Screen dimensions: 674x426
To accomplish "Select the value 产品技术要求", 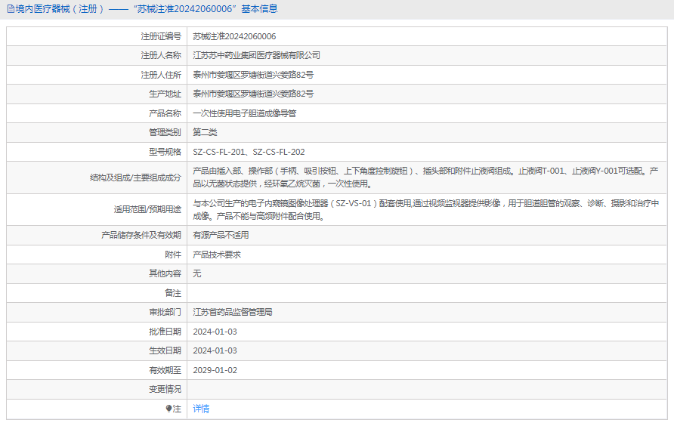I will click(217, 255).
